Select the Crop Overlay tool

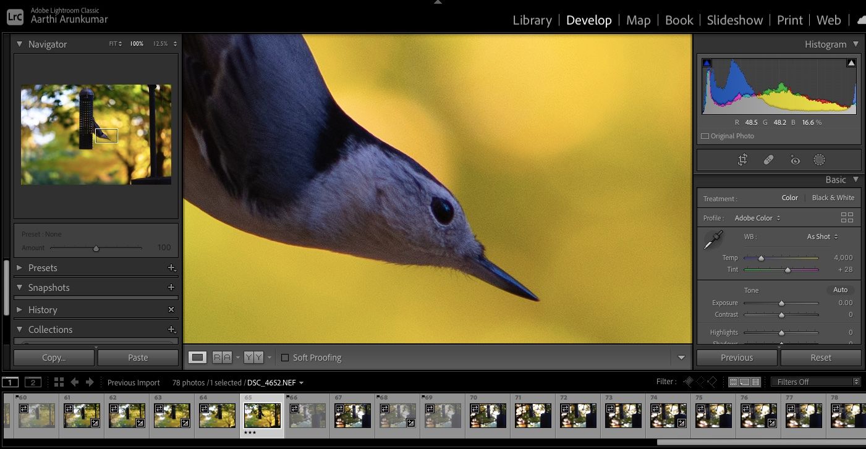tap(742, 160)
